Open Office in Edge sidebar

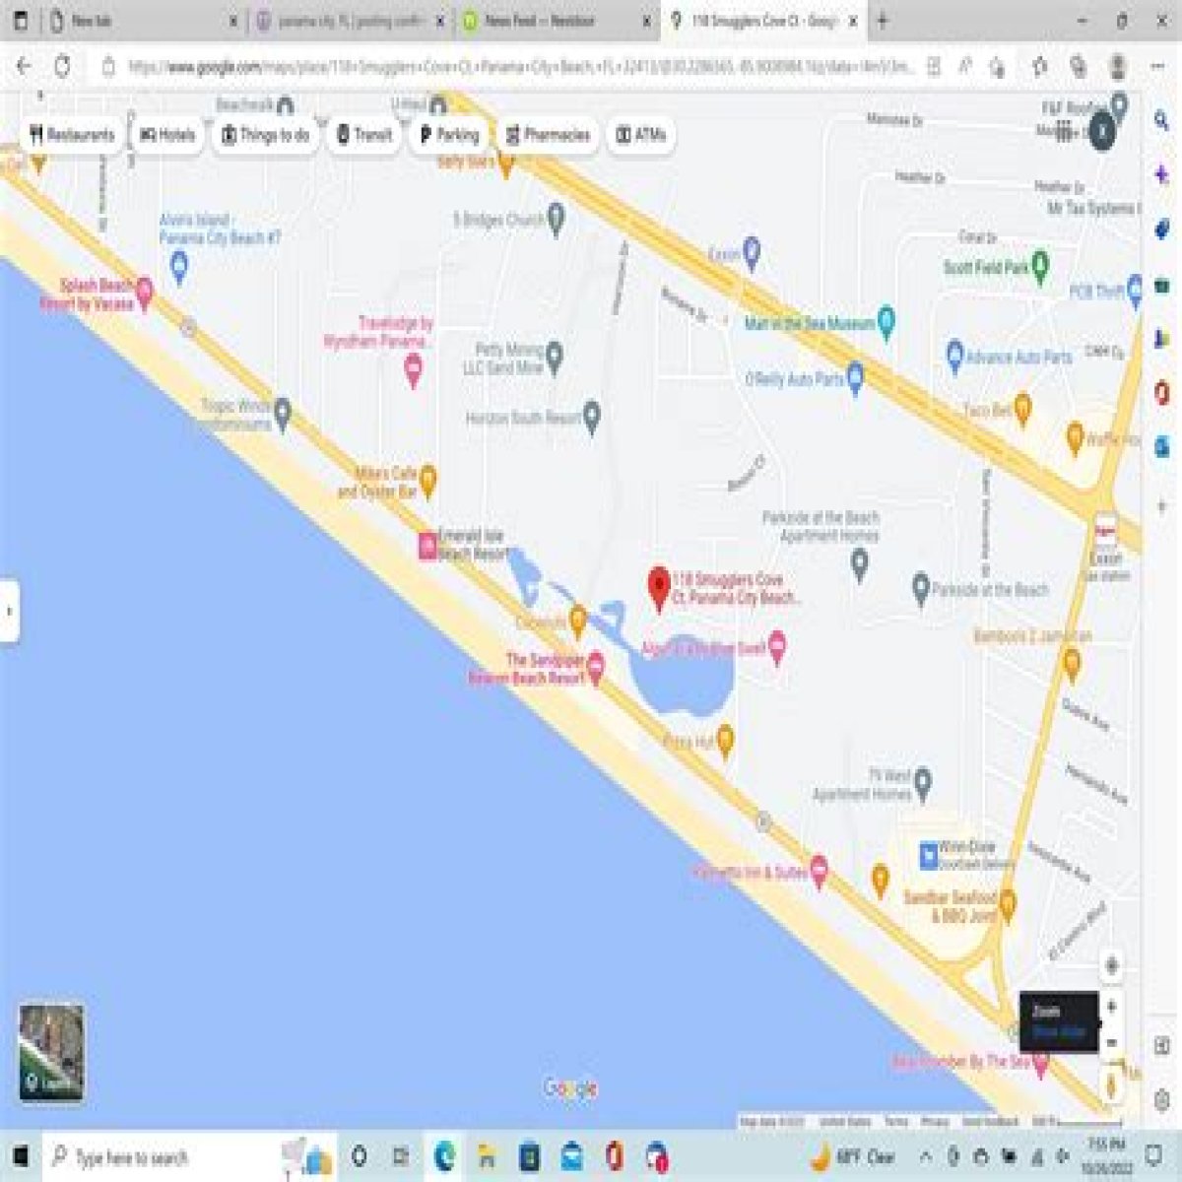[x=1162, y=392]
